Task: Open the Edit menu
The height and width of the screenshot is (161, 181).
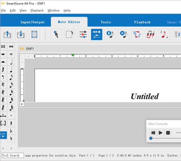Action: [13, 11]
